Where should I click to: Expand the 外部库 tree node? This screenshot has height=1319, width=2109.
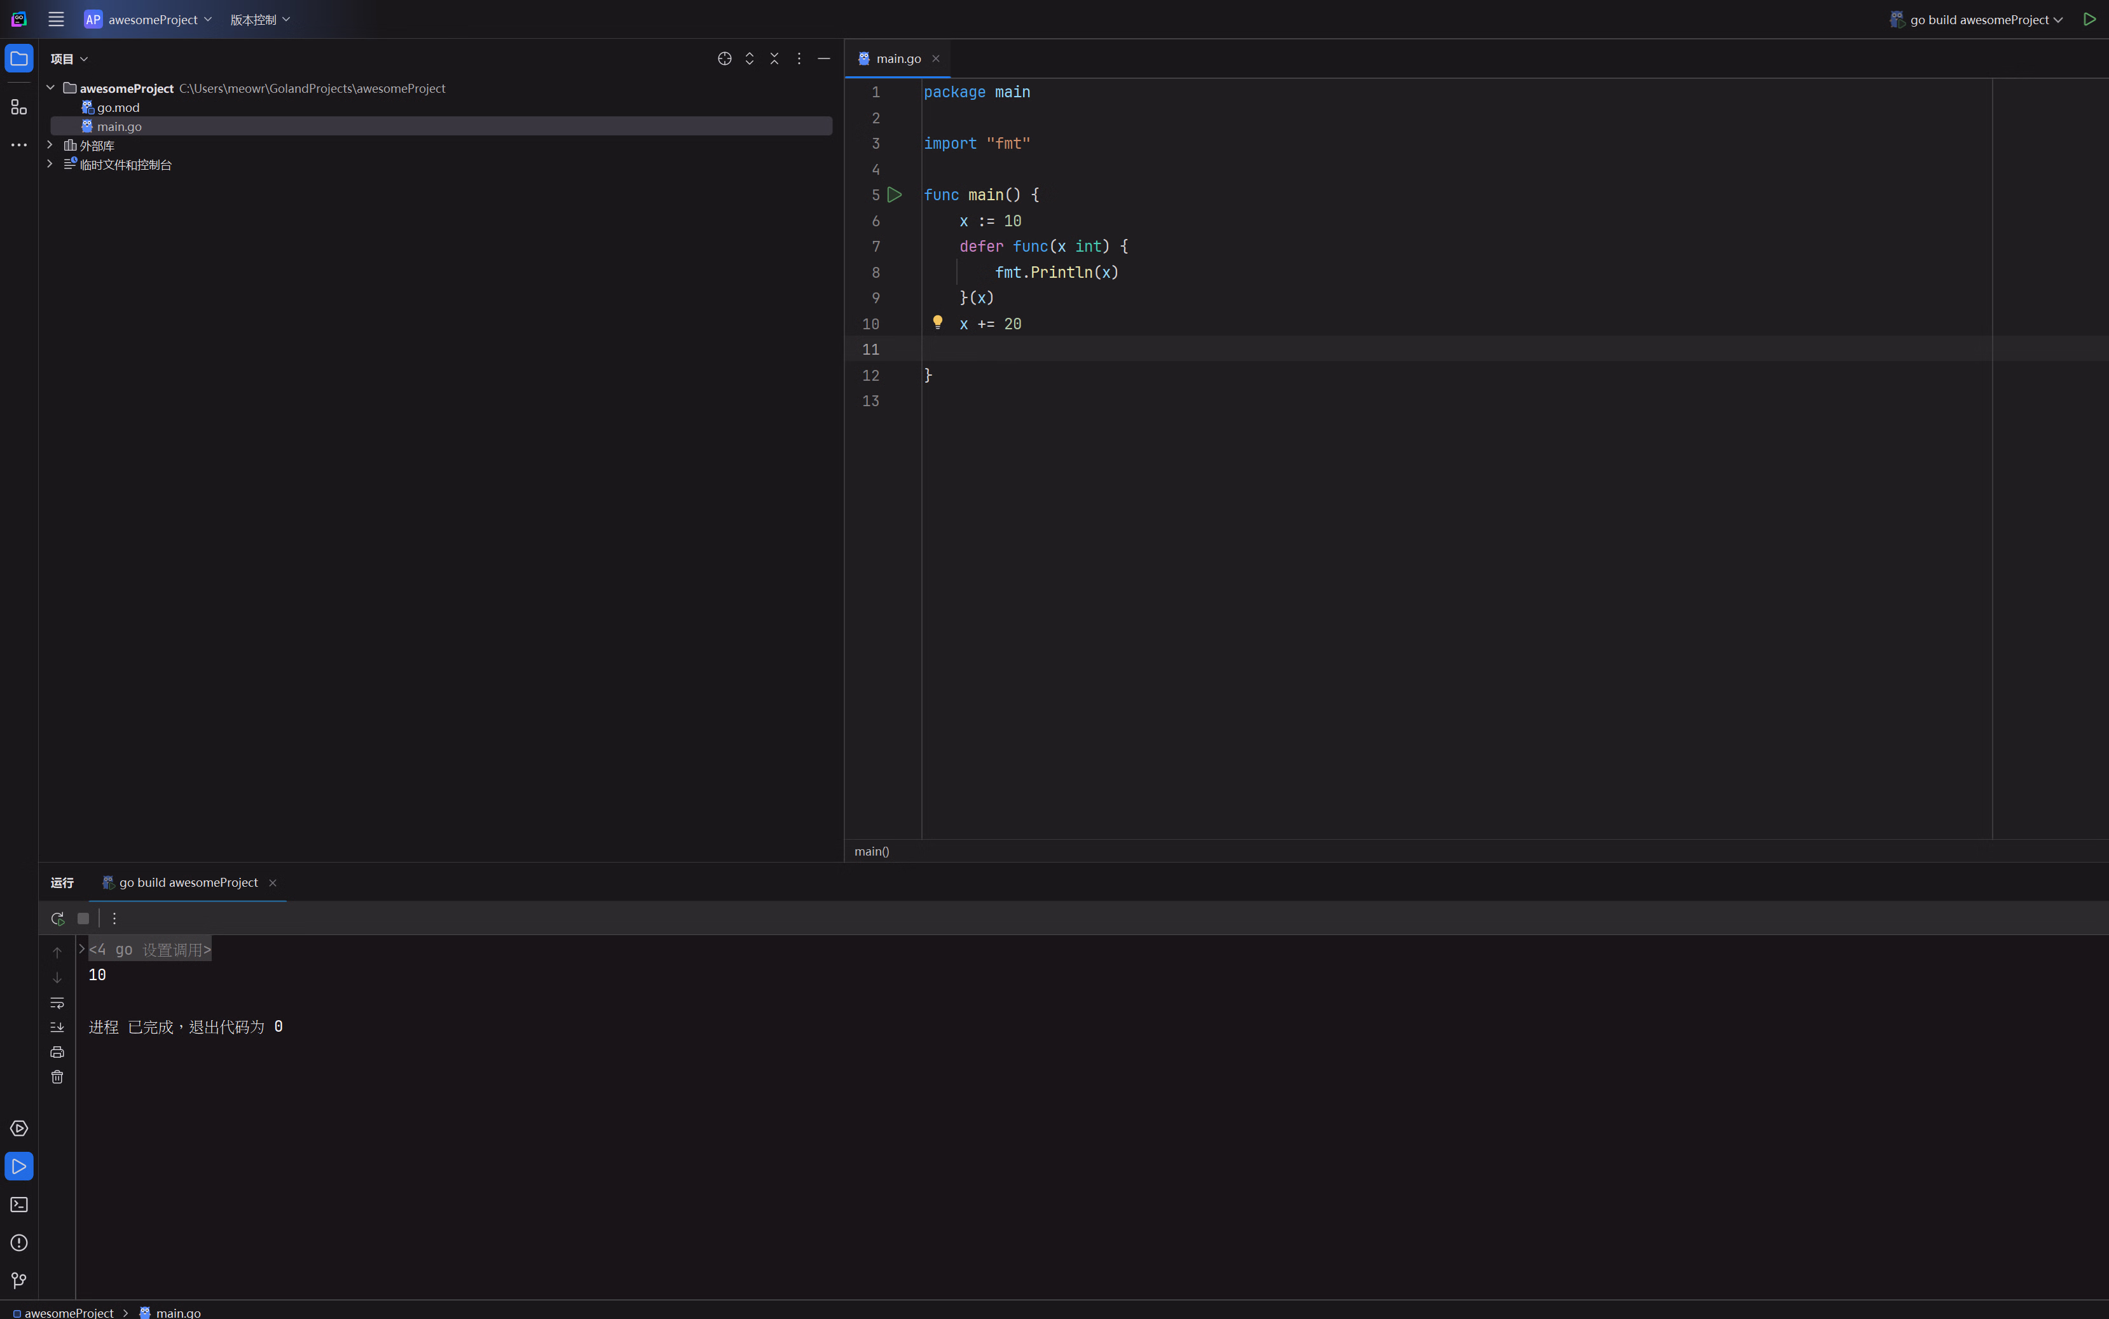coord(50,146)
